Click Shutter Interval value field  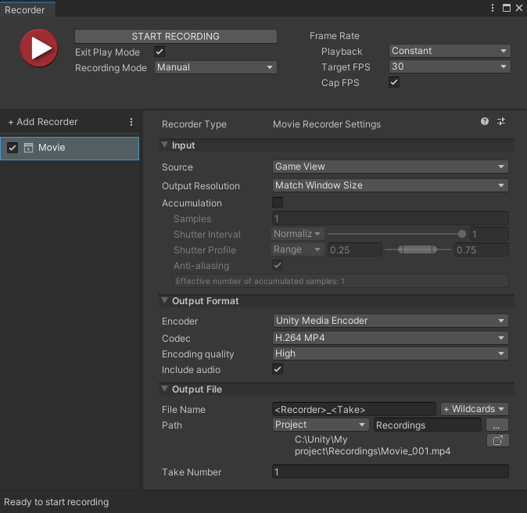click(x=489, y=234)
